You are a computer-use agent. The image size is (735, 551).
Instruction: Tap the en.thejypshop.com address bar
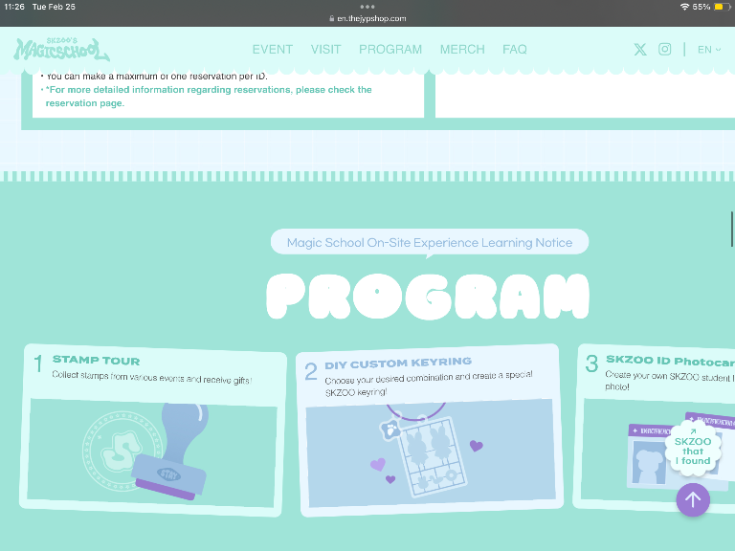(367, 19)
